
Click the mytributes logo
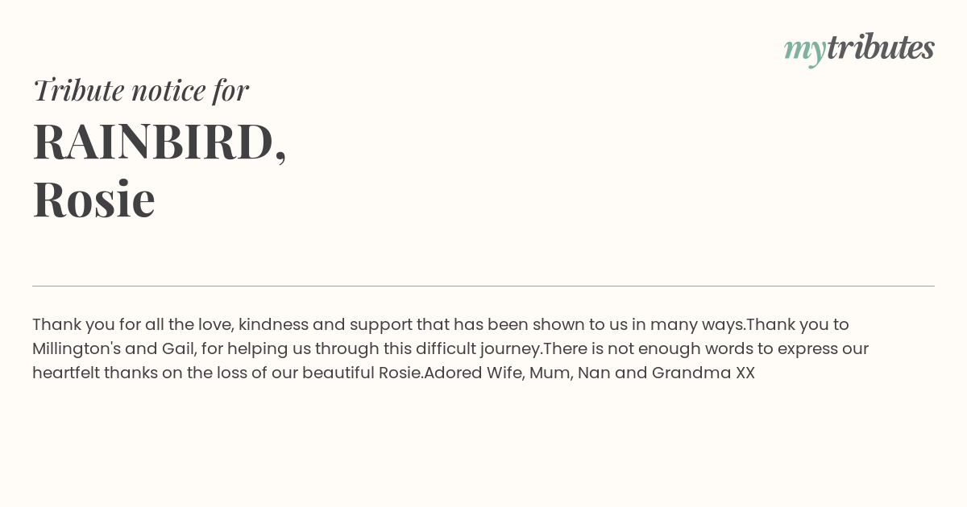click(859, 48)
